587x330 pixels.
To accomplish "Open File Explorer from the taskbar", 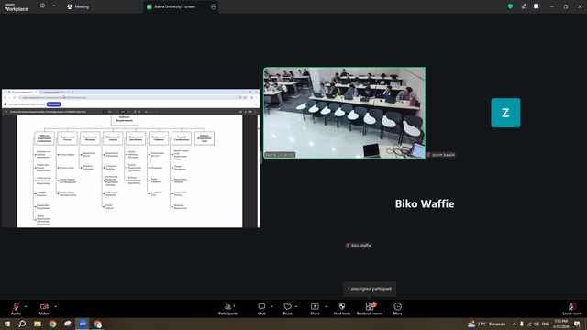I will [x=38, y=324].
